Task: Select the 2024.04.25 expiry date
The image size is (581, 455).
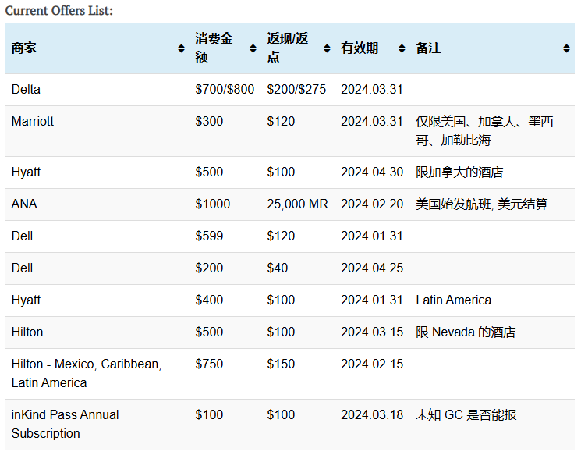Action: 372,268
